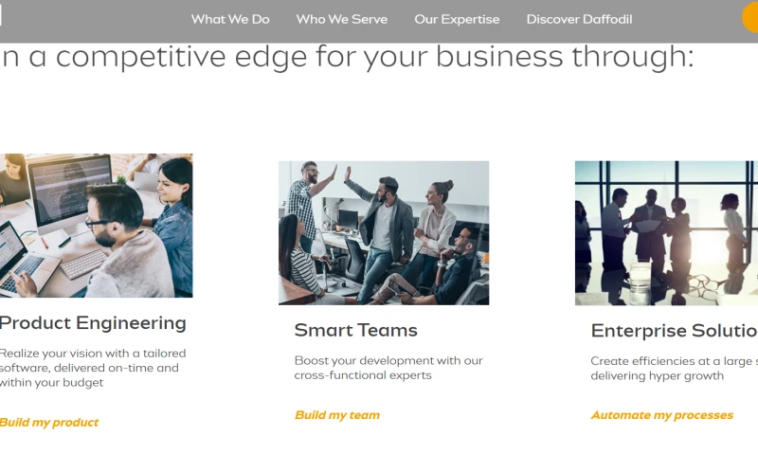Click the tailored software description text
Image resolution: width=758 pixels, height=455 pixels.
coord(90,368)
